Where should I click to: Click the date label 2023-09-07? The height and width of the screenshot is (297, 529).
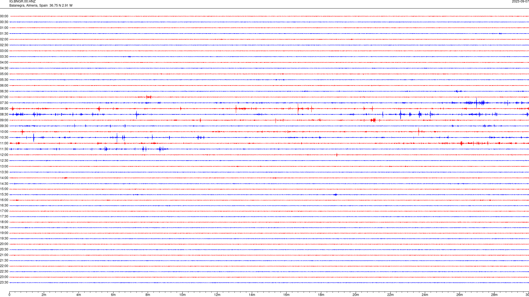520,2
